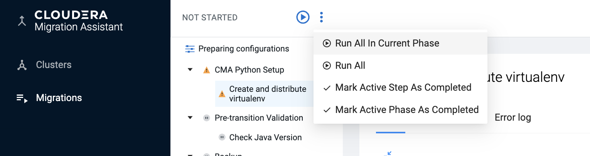
Task: Choose Mark Active Phase As Completed
Action: [x=406, y=110]
